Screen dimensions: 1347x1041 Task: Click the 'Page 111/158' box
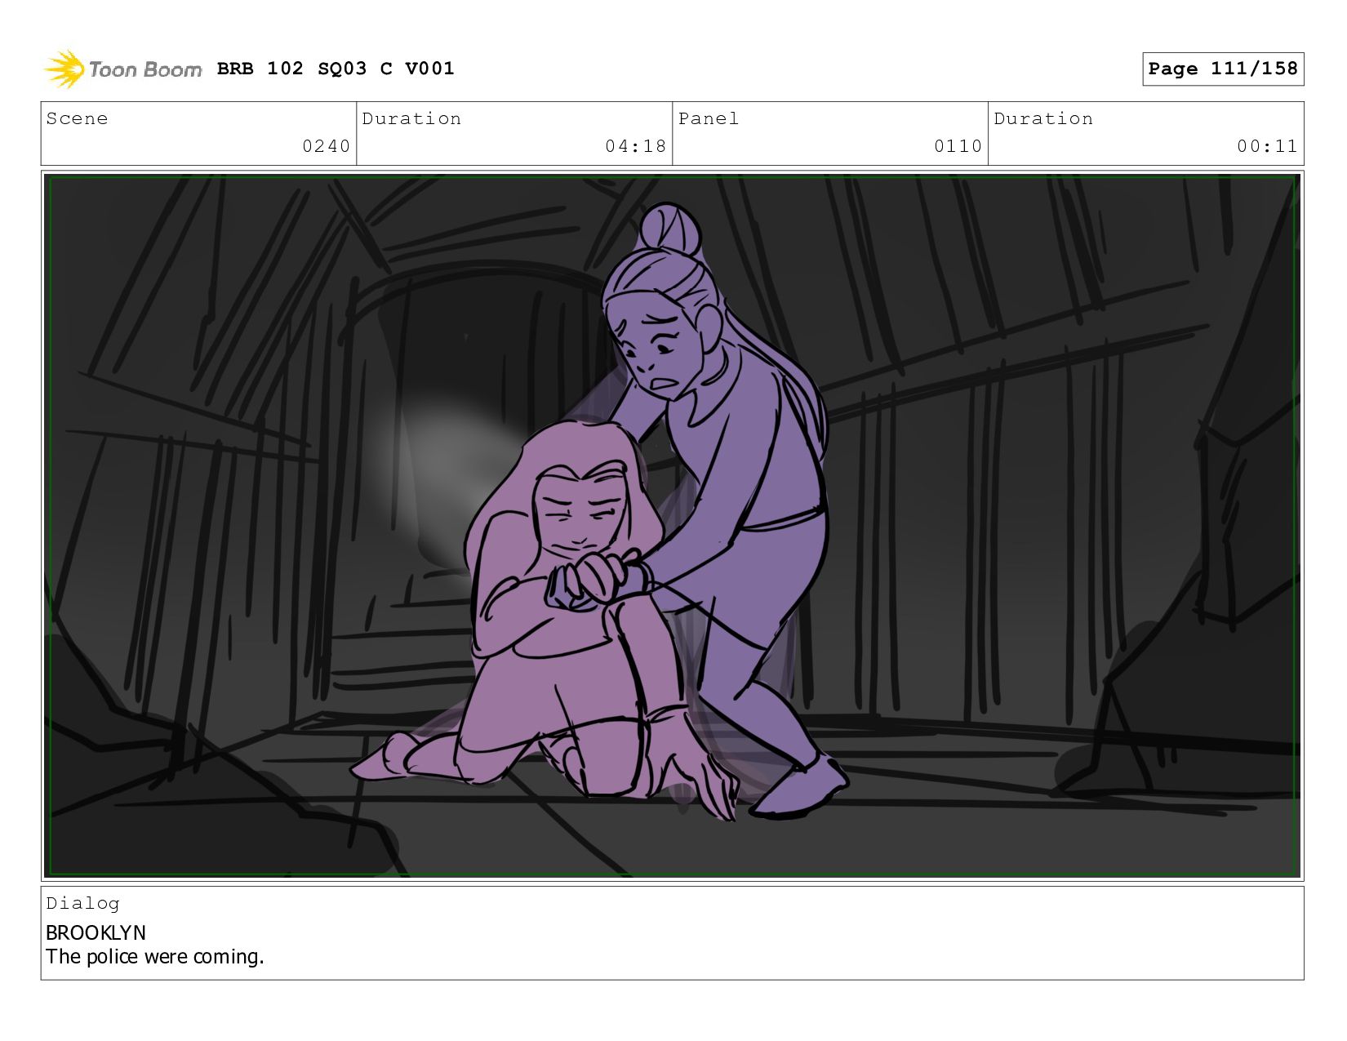pyautogui.click(x=1222, y=69)
